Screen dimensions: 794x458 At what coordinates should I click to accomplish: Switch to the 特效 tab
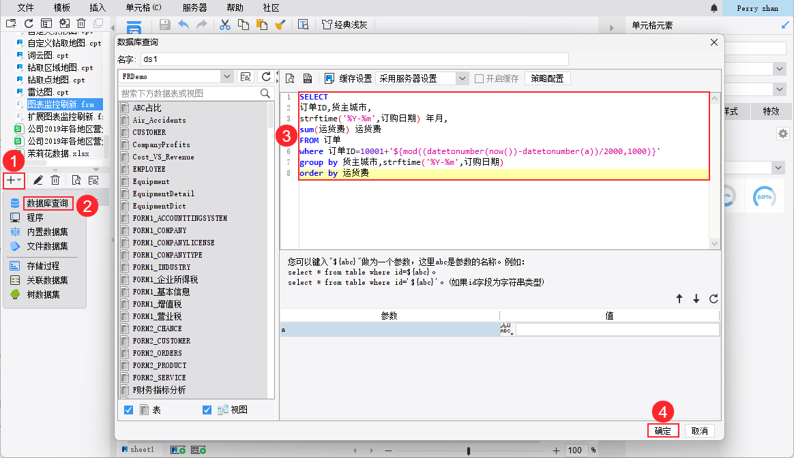[x=771, y=111]
